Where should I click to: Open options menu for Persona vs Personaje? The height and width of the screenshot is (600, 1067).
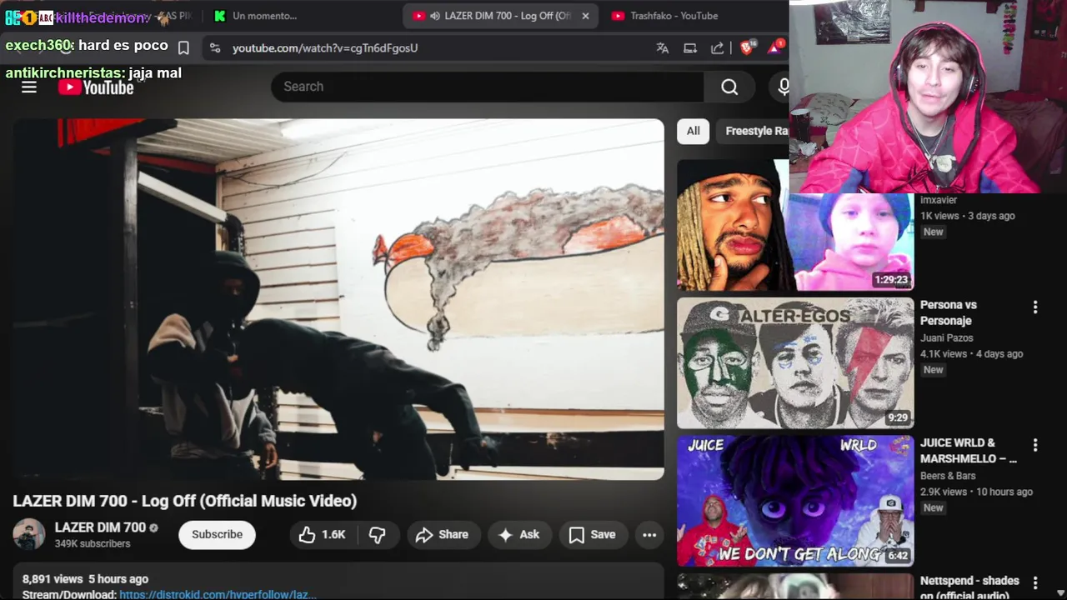[1035, 307]
